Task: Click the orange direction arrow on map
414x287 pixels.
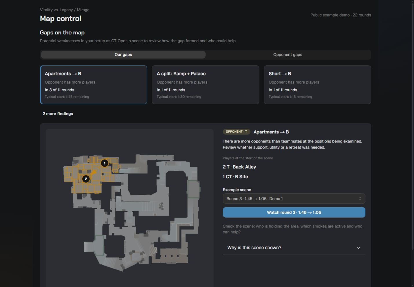Action: point(94,173)
